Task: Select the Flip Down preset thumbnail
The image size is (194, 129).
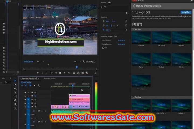Action: pyautogui.click(x=181, y=38)
